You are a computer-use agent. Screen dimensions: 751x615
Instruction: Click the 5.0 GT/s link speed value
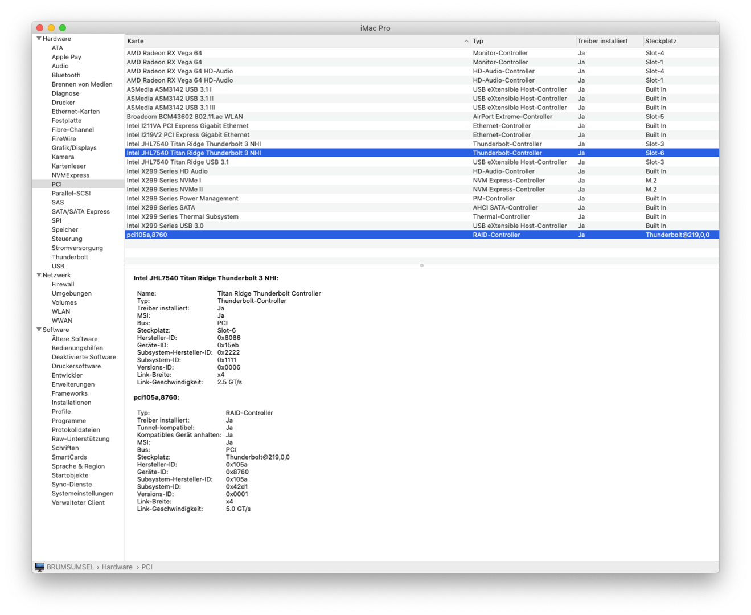(238, 509)
